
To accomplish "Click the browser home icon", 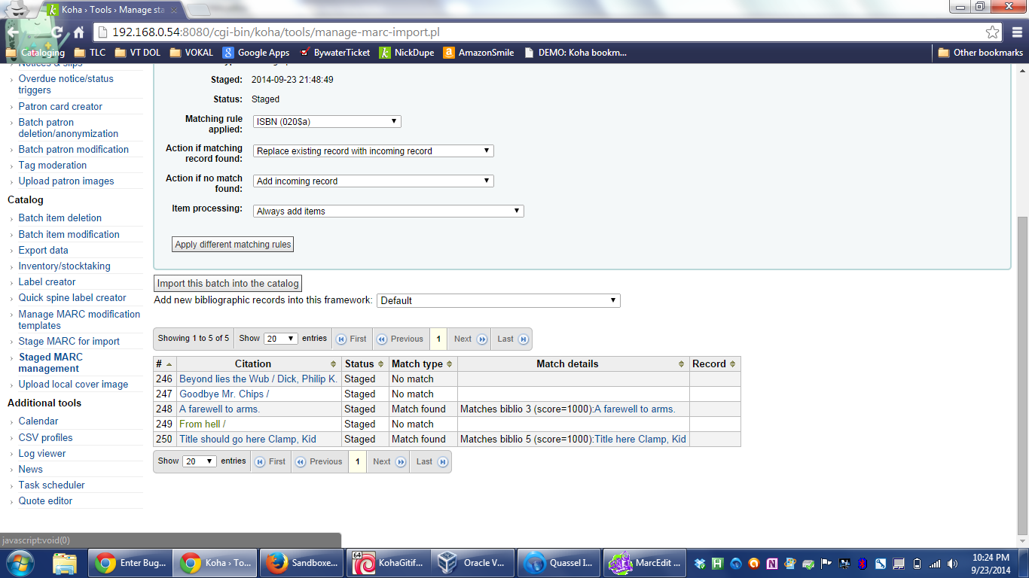I will pos(78,32).
